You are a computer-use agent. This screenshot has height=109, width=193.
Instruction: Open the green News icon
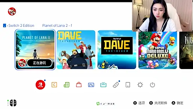(x=67, y=85)
